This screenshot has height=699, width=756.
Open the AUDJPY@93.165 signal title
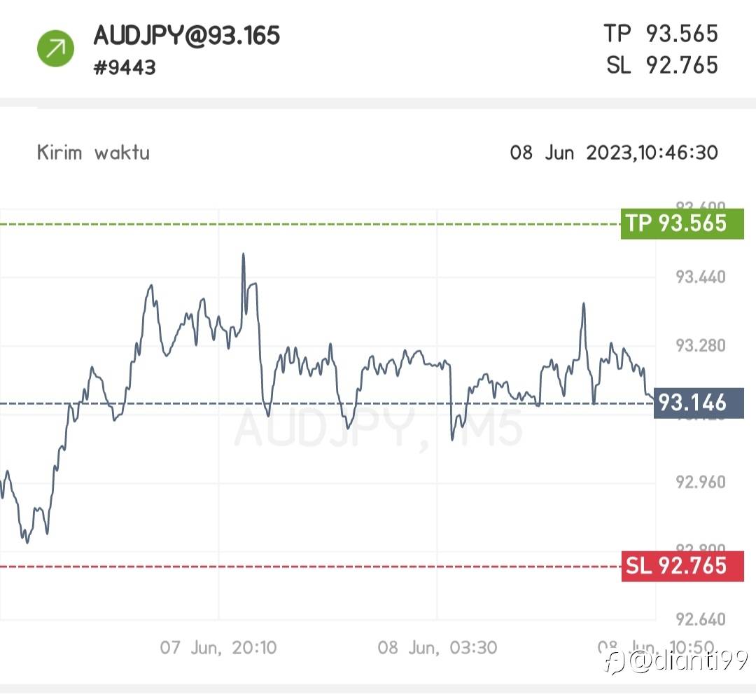click(187, 36)
